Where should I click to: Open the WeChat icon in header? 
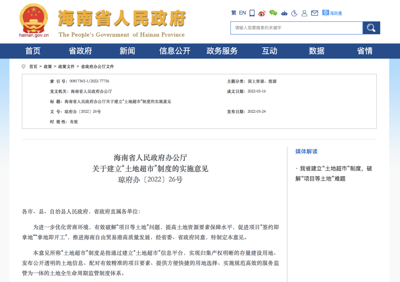(273, 13)
